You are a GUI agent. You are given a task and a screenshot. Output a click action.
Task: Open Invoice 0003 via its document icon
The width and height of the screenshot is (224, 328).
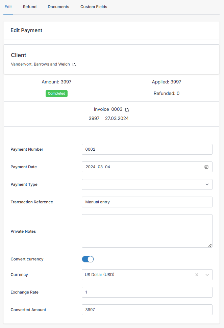pos(127,109)
